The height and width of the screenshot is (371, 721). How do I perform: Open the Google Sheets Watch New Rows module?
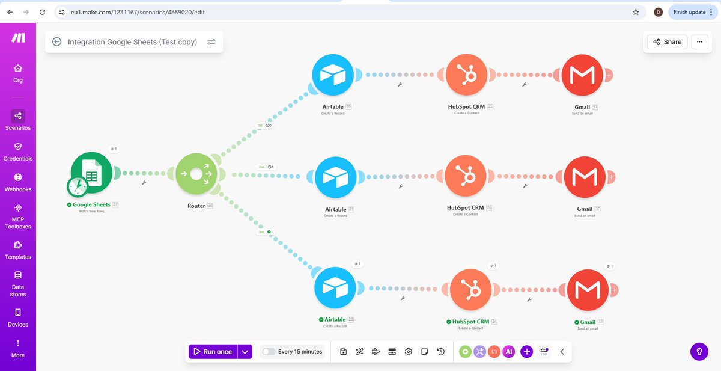[x=92, y=173]
